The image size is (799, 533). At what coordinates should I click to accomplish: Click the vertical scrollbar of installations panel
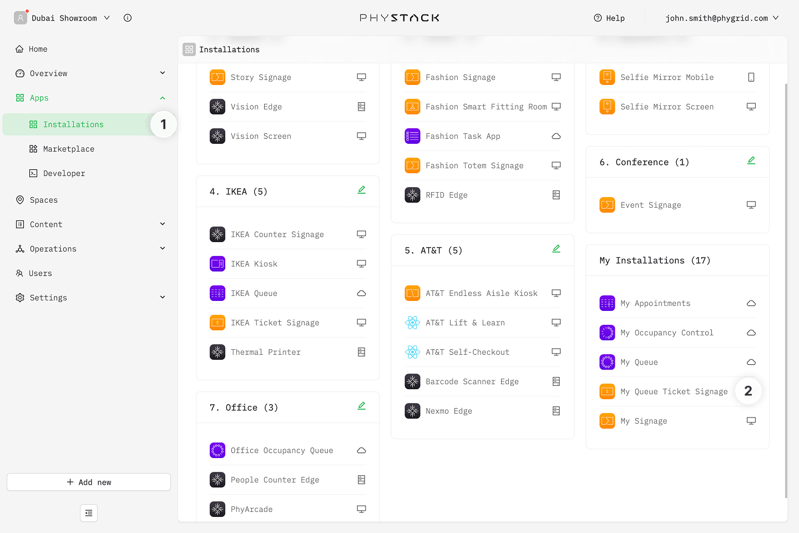pos(786,289)
